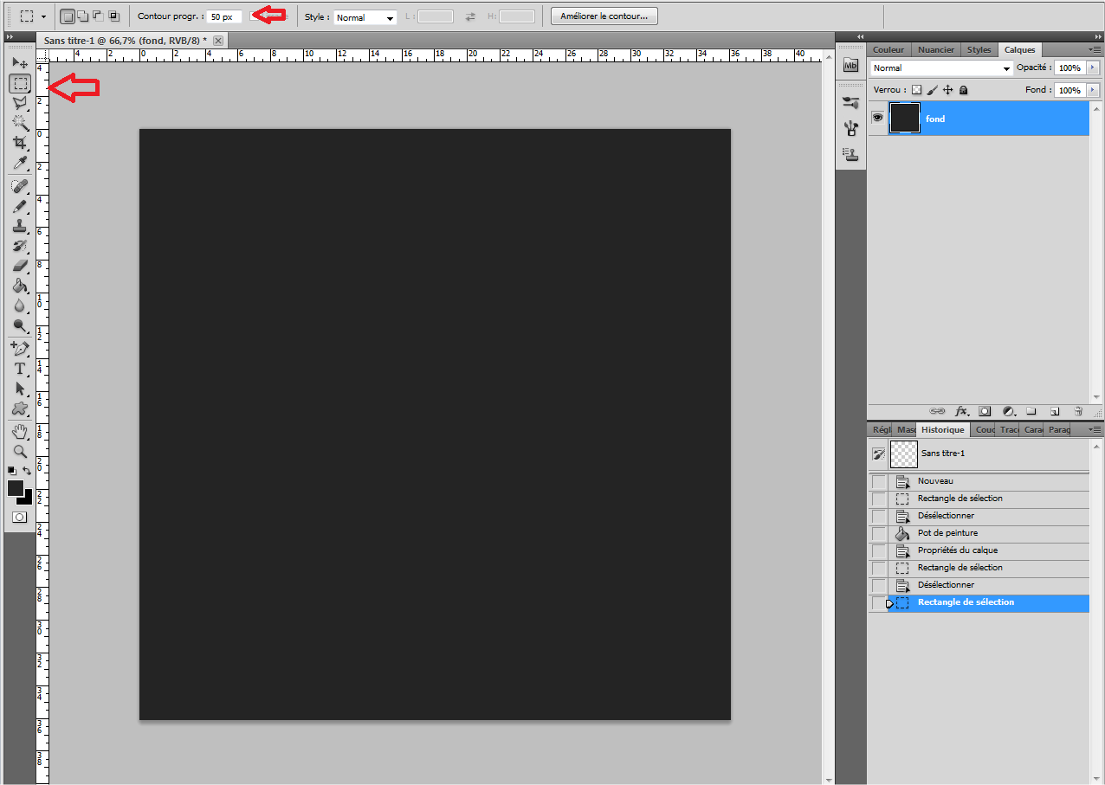Select the Eraser tool
This screenshot has height=785, width=1105.
[19, 266]
